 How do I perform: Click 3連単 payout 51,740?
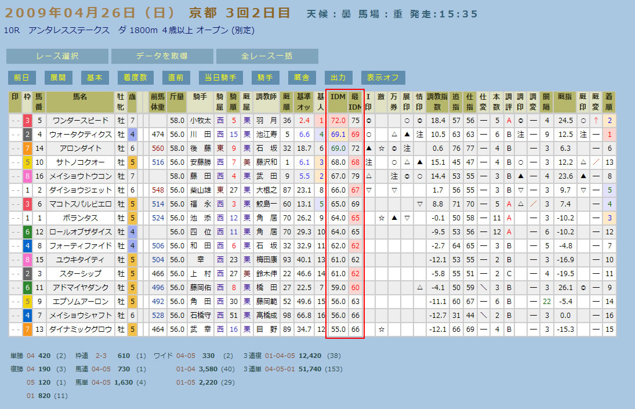[310, 369]
